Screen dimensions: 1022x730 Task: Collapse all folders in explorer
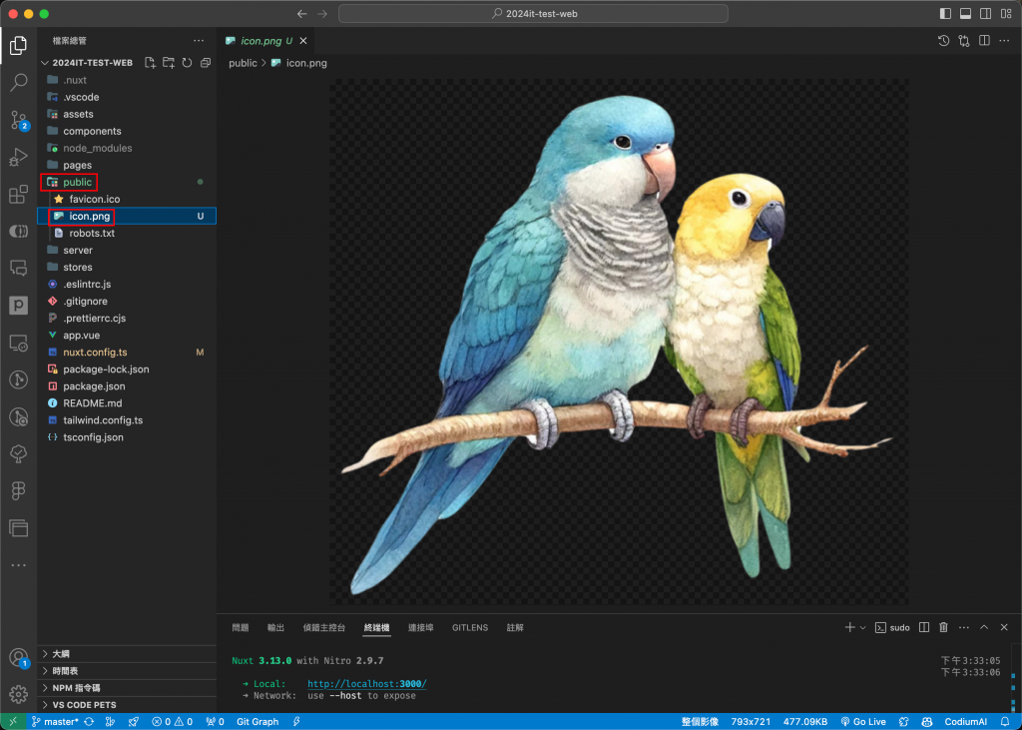click(206, 63)
